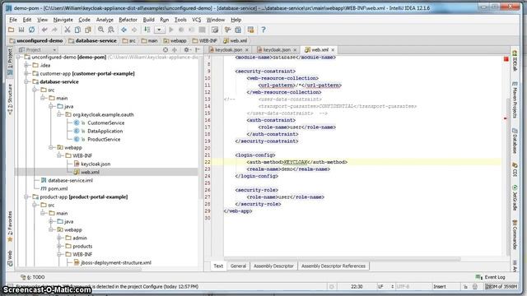The image size is (527, 296).
Task: Open the VCS menu
Action: tap(196, 20)
